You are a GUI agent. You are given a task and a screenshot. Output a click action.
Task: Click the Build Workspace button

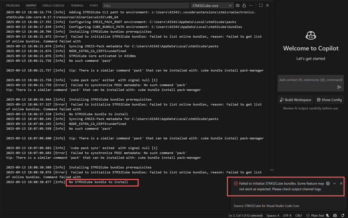pos(295,100)
